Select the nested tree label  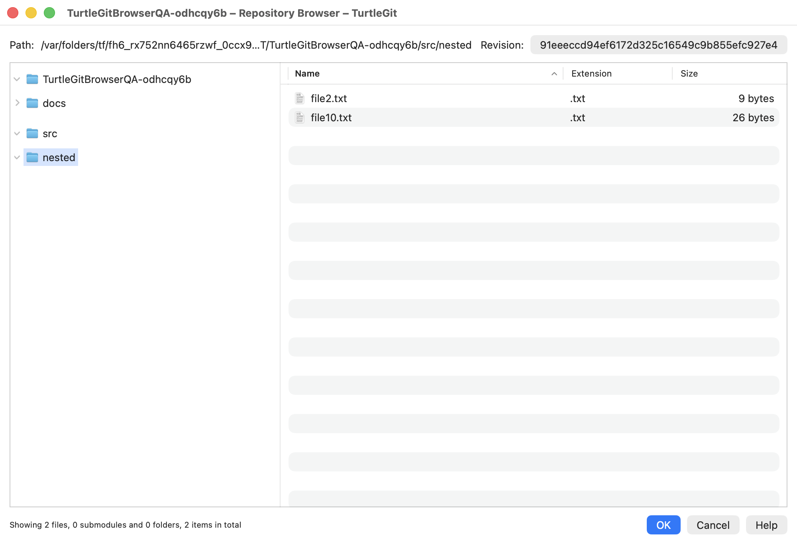[x=59, y=158]
